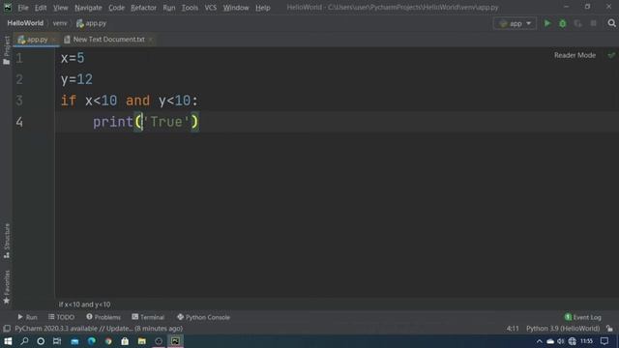Open the Event Log
Image resolution: width=619 pixels, height=348 pixels.
[x=583, y=317]
